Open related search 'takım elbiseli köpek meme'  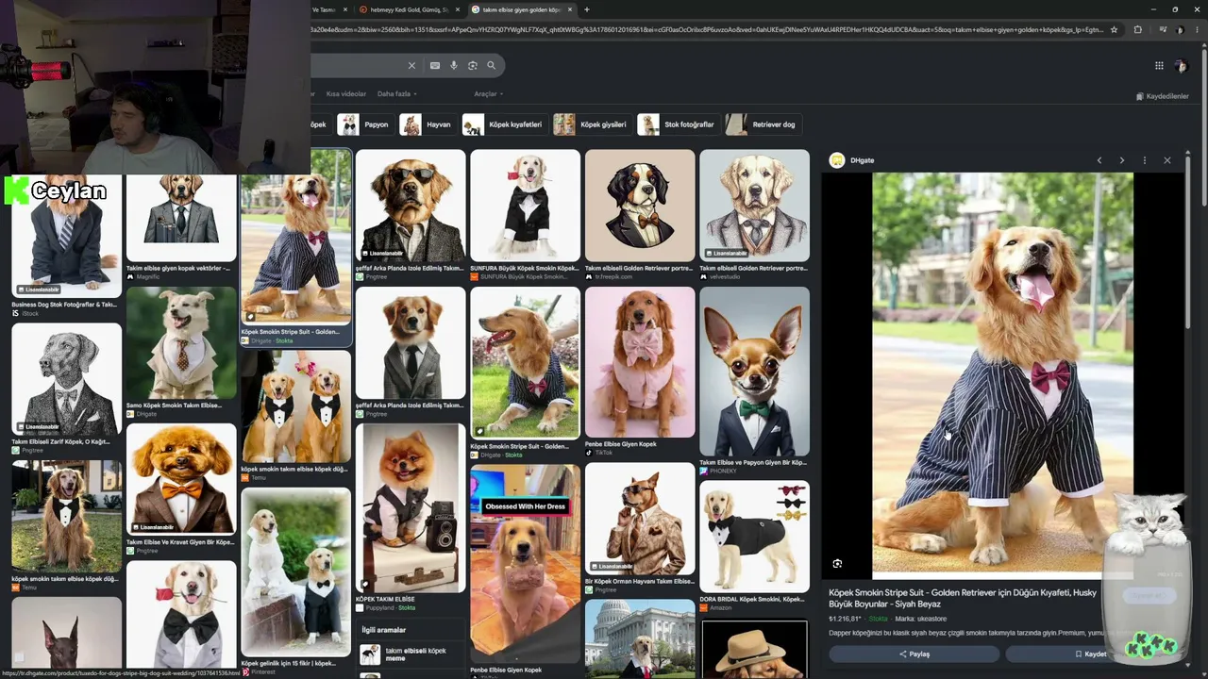411,654
